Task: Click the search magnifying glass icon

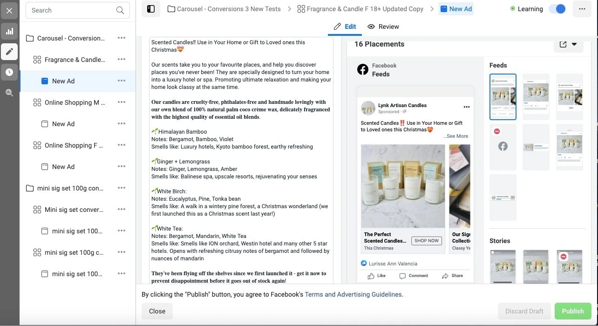Action: (x=120, y=10)
